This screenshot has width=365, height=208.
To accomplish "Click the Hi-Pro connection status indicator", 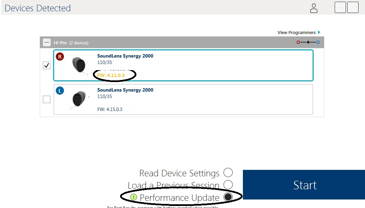I will pyautogui.click(x=308, y=42).
